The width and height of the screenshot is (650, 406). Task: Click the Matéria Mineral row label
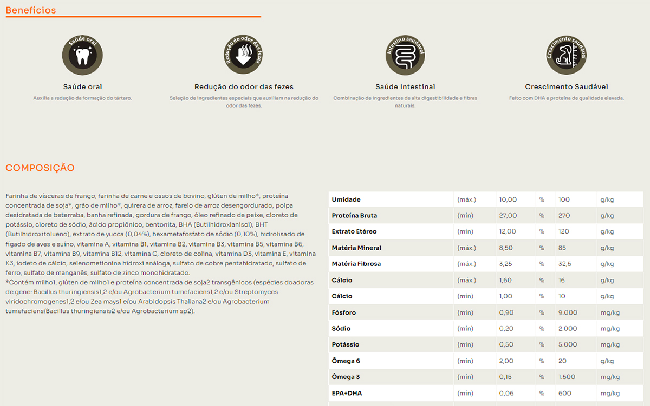pos(356,248)
